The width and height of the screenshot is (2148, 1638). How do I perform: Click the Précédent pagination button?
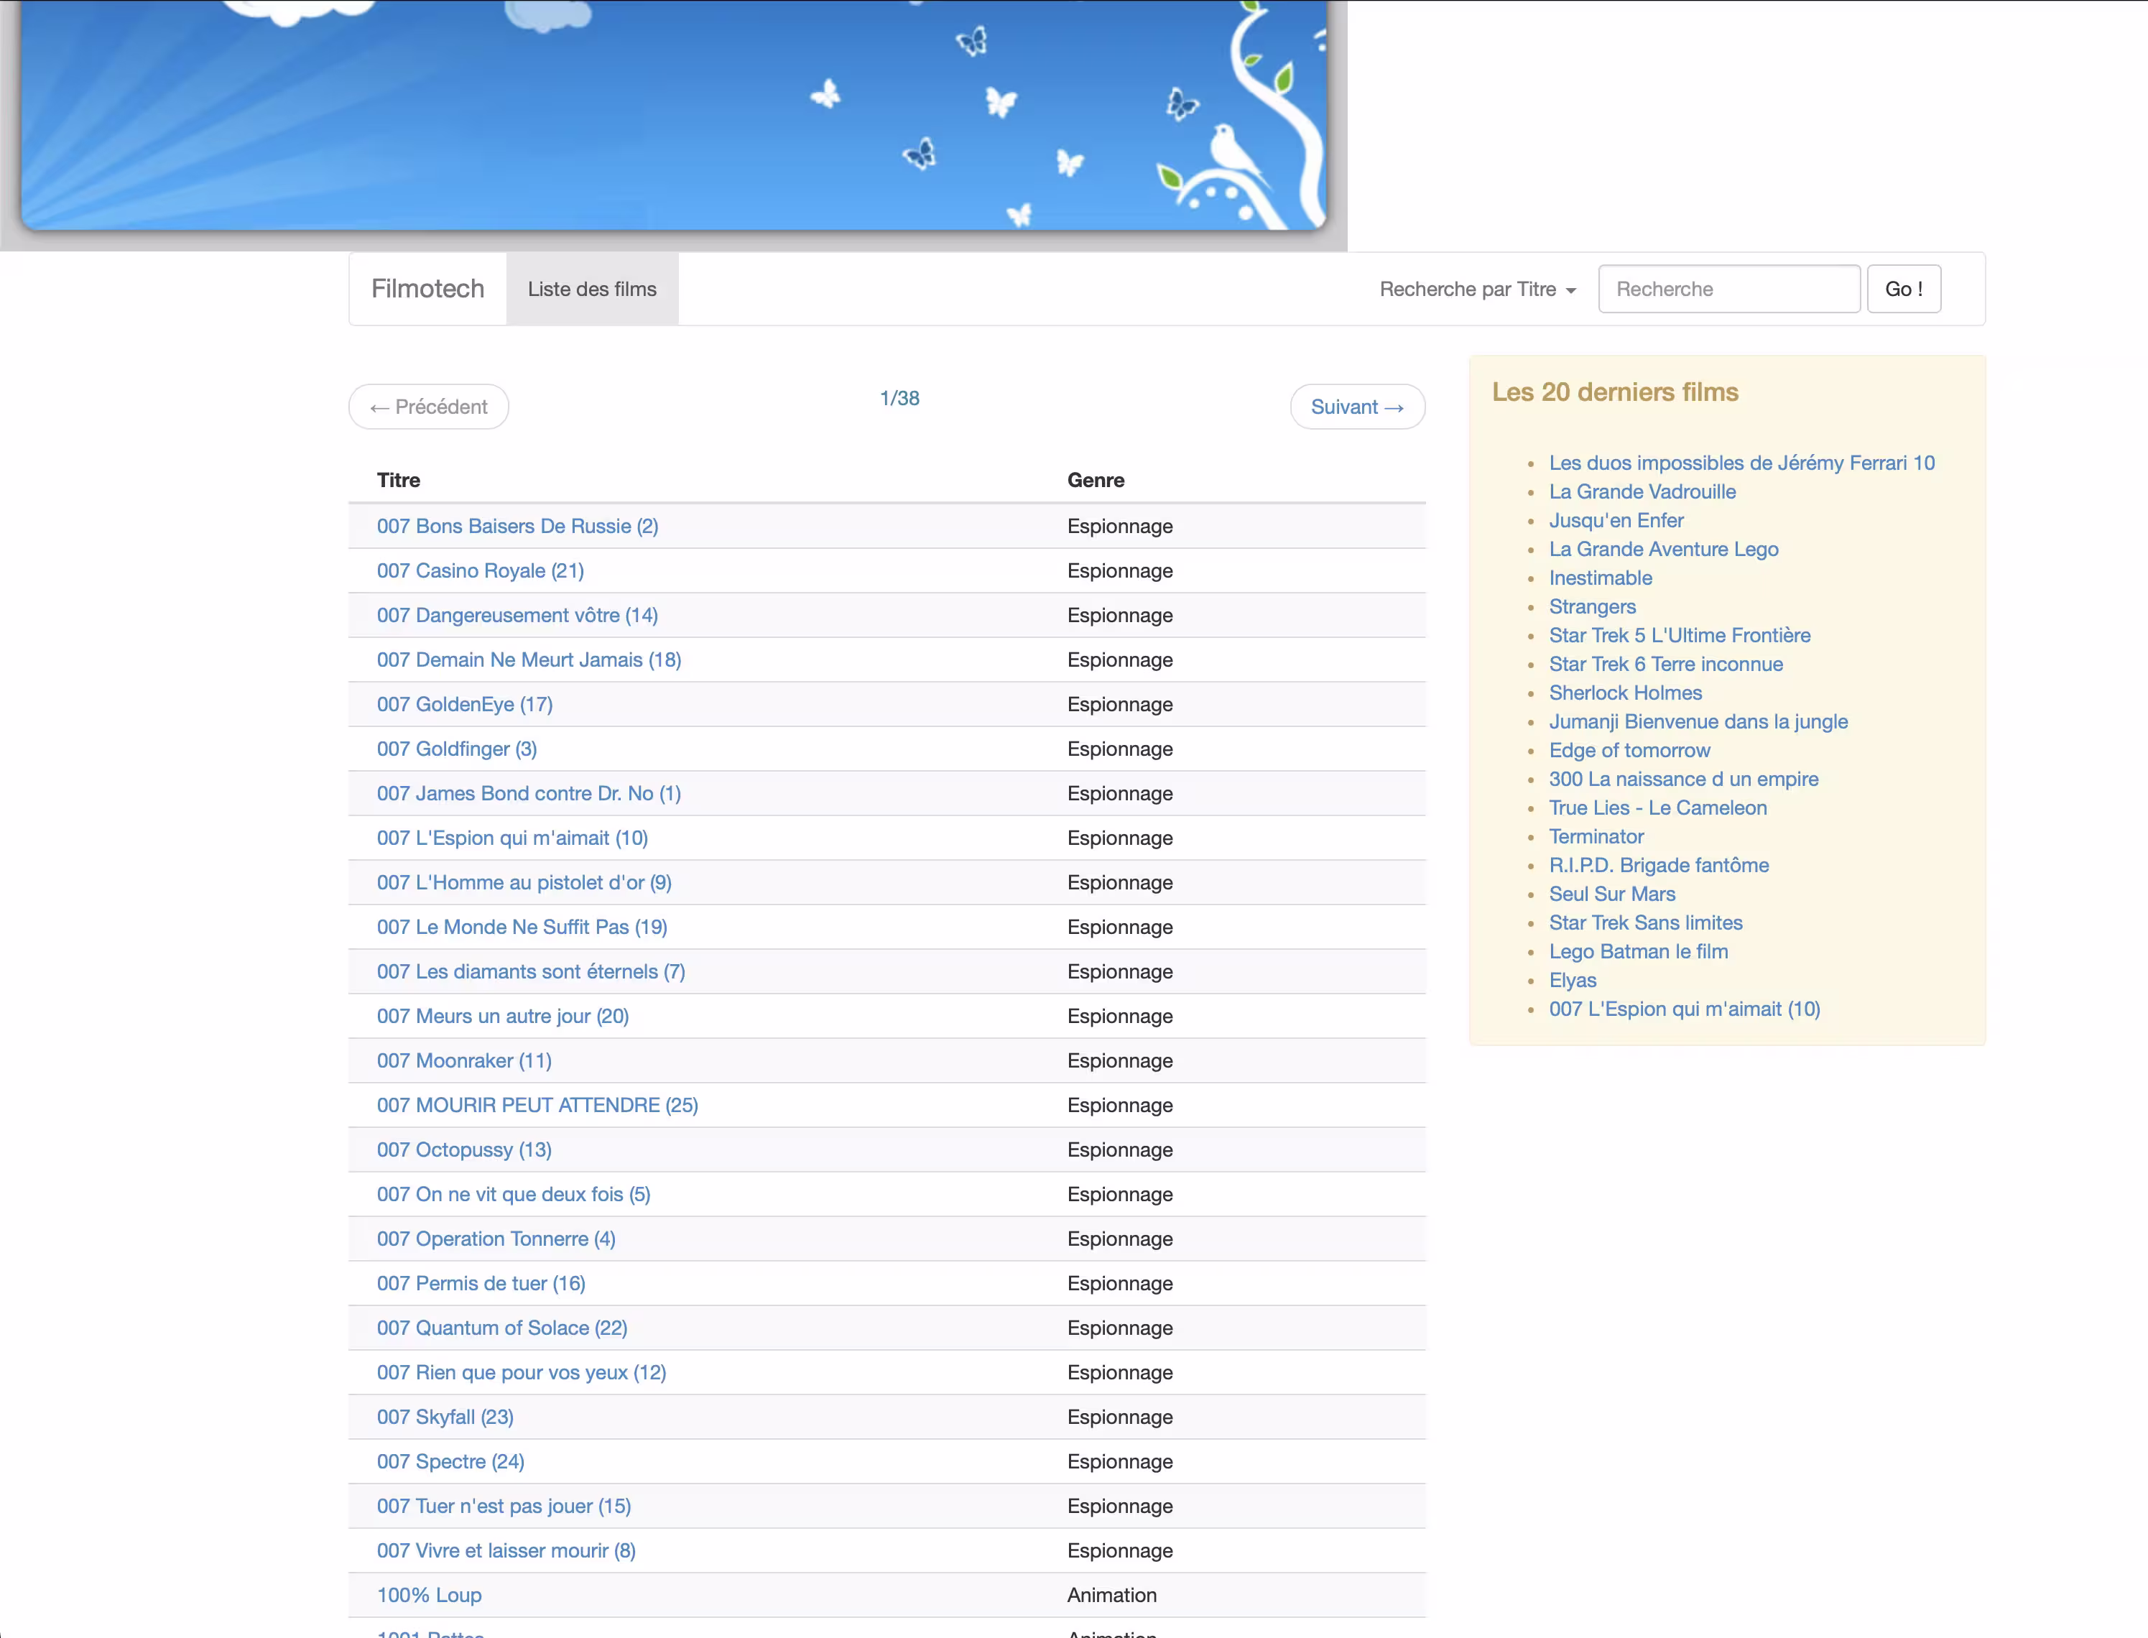[429, 407]
